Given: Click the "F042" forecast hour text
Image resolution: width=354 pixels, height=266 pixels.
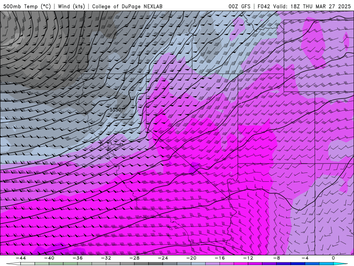Looking at the screenshot, I should point(264,6).
